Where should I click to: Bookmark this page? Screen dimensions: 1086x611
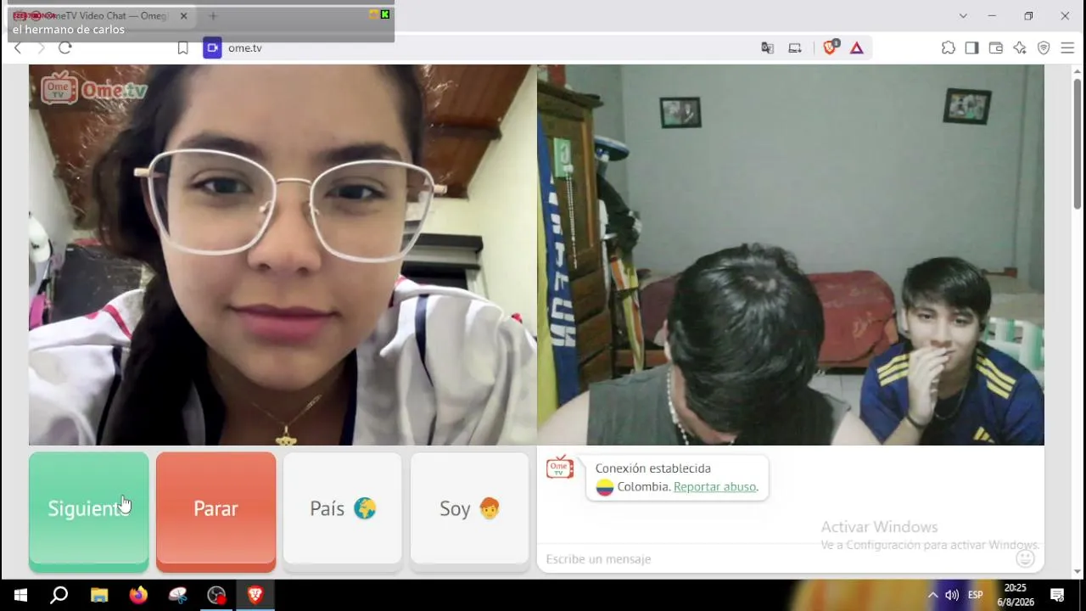pos(182,48)
